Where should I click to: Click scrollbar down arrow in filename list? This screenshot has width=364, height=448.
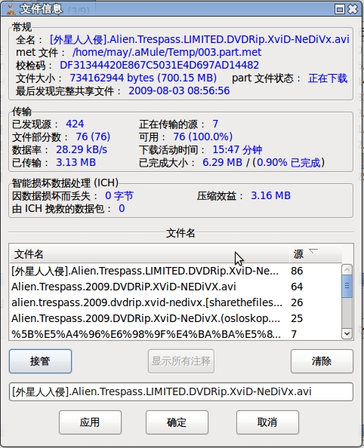347,333
